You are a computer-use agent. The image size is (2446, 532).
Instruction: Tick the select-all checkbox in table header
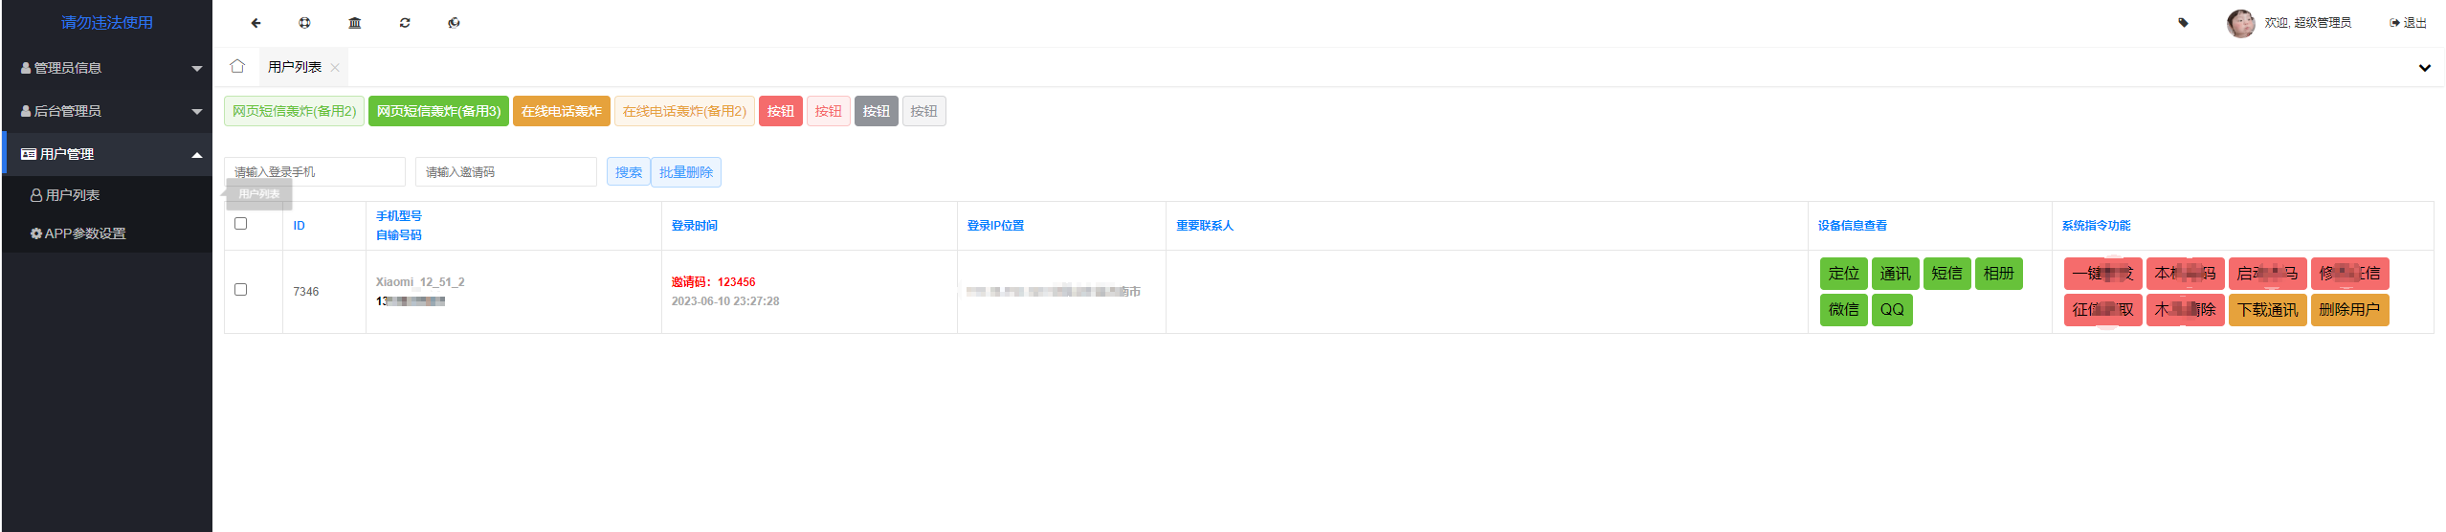241,224
